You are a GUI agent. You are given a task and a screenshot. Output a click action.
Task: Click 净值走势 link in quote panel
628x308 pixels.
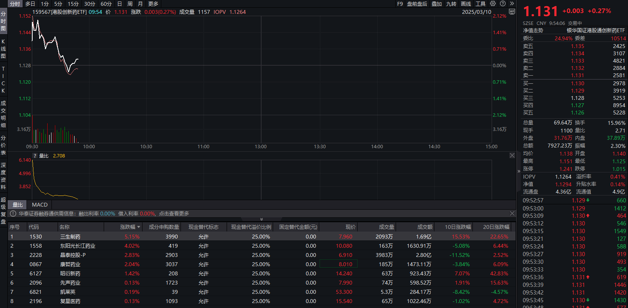pyautogui.click(x=533, y=30)
